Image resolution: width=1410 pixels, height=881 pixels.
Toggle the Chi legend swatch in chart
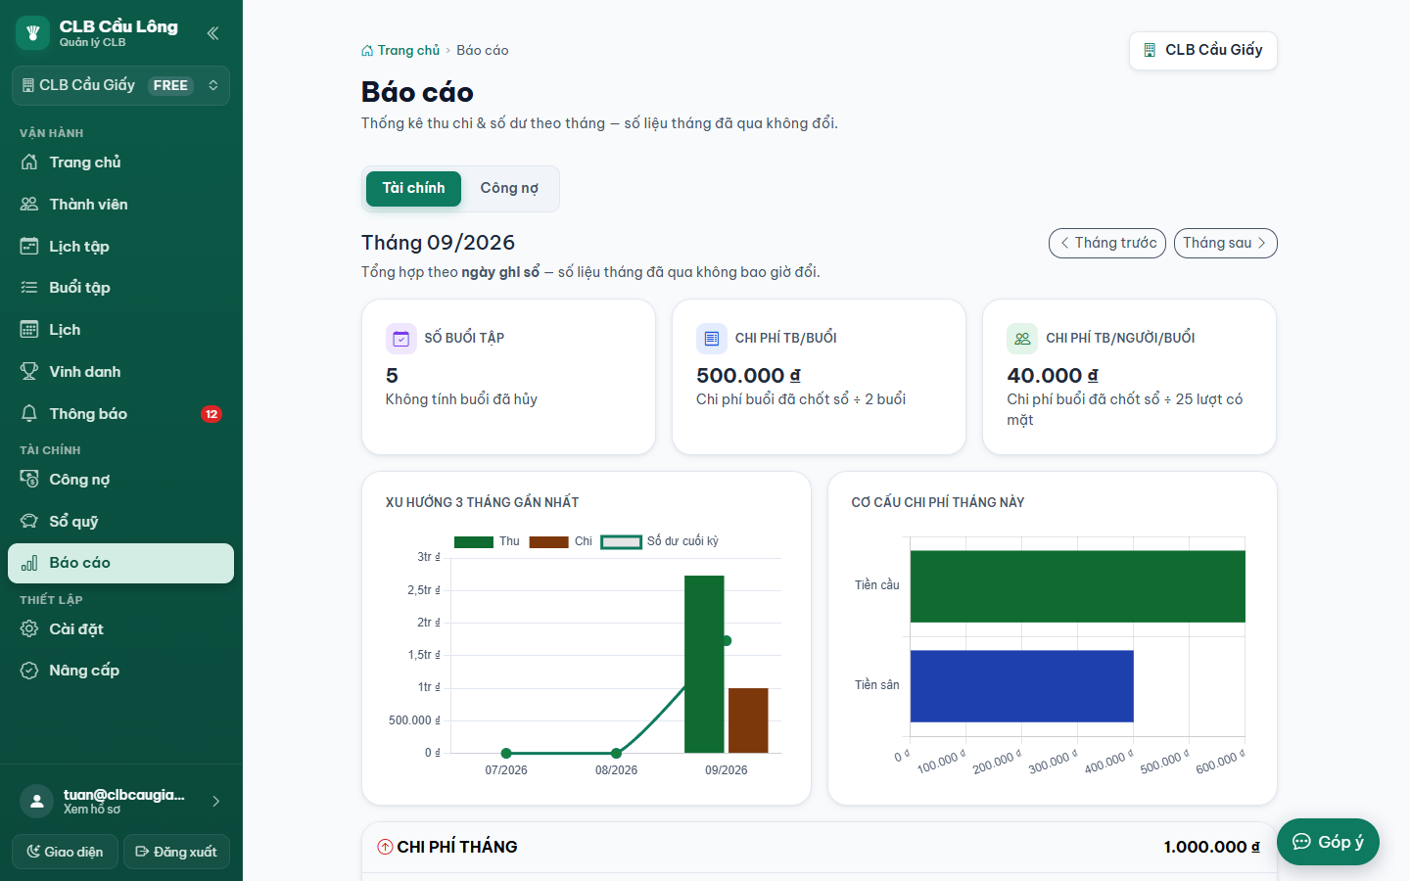click(x=549, y=541)
